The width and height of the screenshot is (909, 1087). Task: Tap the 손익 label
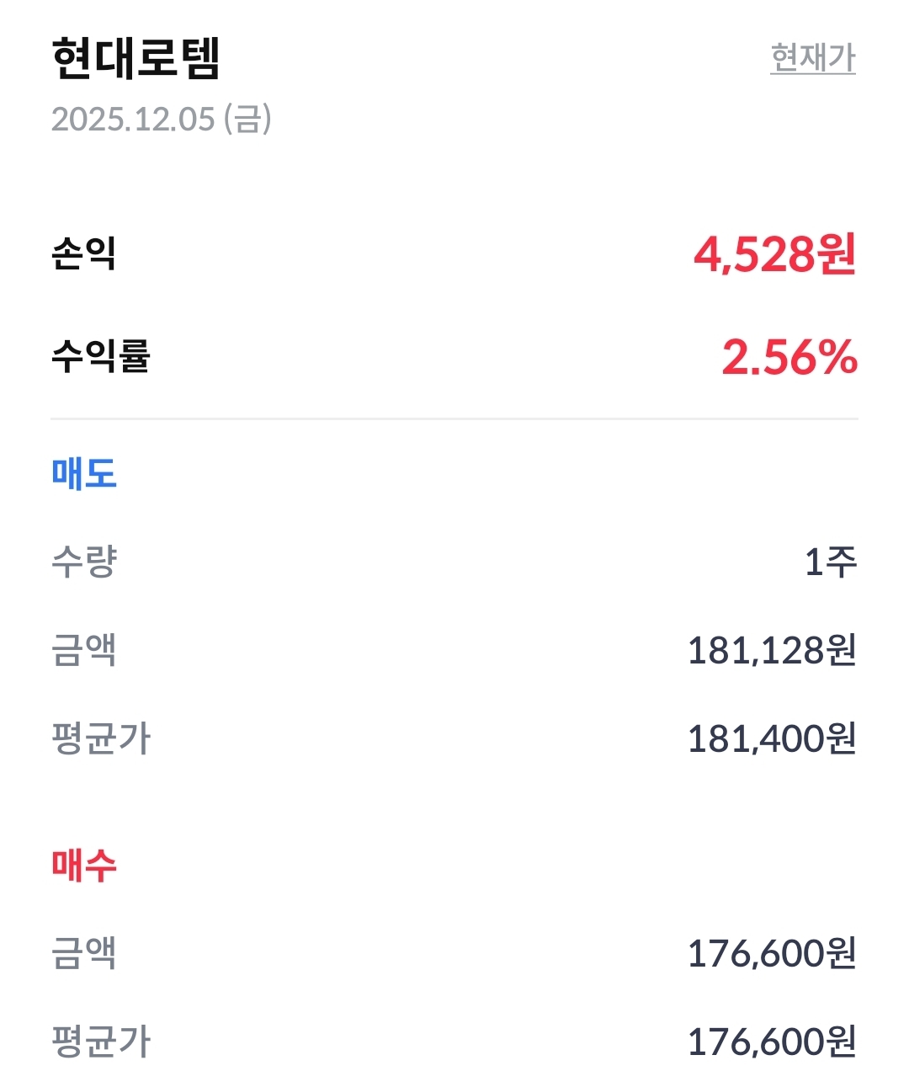[83, 253]
